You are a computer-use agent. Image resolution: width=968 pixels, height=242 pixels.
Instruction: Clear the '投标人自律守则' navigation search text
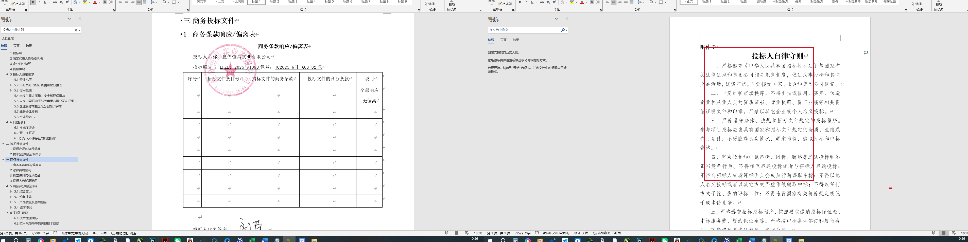(x=76, y=30)
